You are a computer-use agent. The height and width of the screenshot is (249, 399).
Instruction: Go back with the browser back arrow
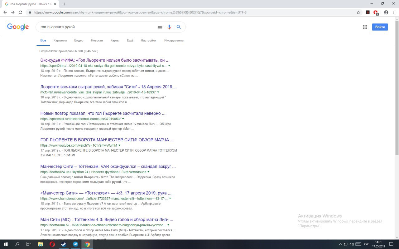pyautogui.click(x=5, y=12)
